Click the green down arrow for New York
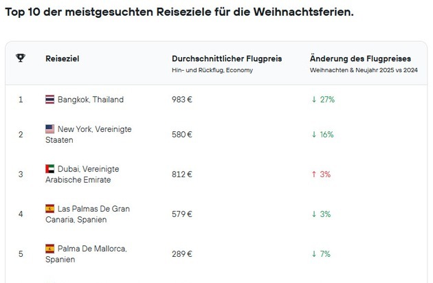The height and width of the screenshot is (283, 433). coord(314,135)
